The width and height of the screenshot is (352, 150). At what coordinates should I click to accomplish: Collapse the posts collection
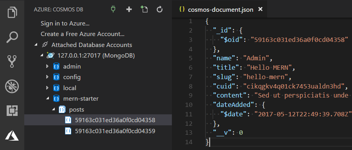click(x=53, y=109)
